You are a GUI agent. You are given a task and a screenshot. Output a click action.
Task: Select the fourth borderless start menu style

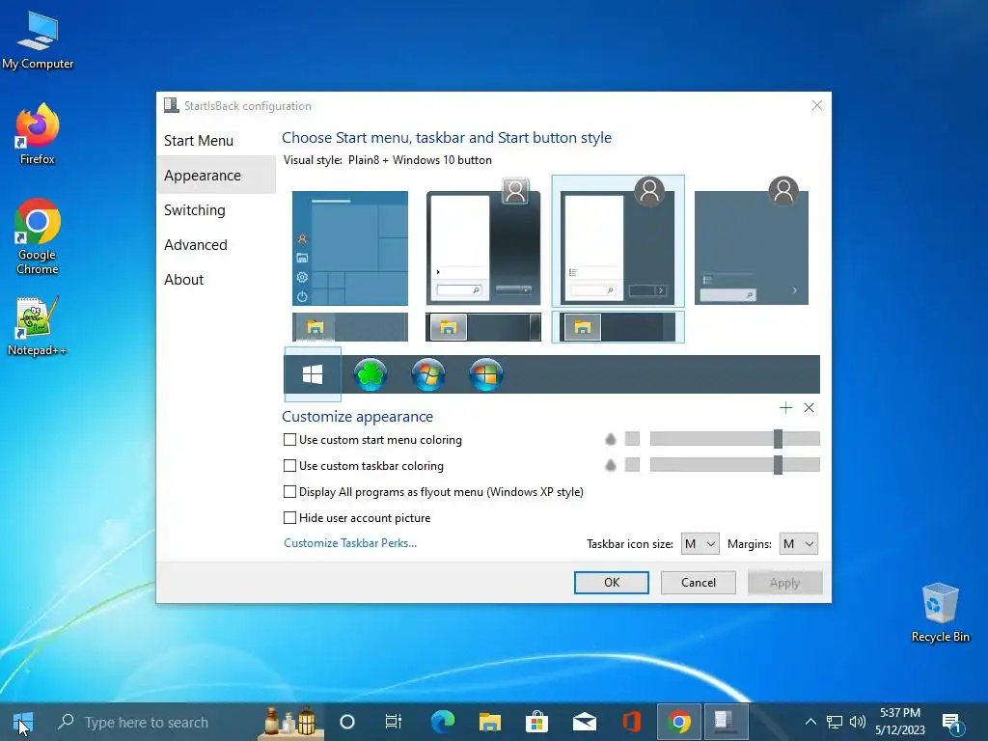752,242
